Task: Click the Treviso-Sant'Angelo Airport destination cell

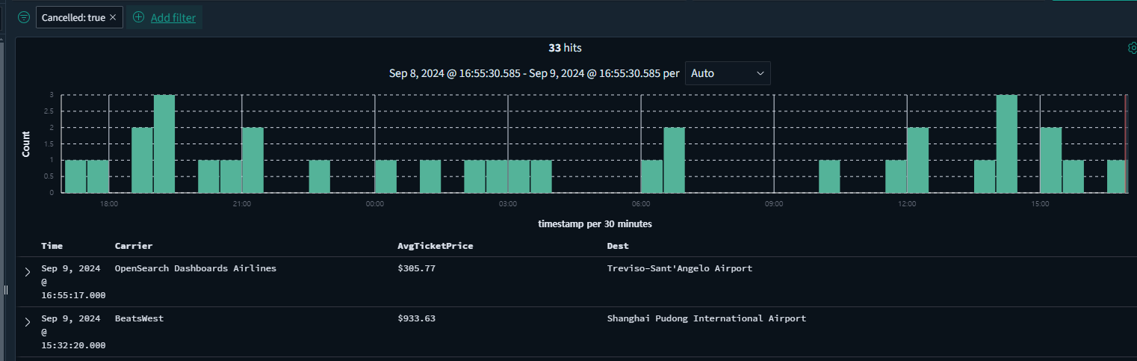Action: click(679, 268)
